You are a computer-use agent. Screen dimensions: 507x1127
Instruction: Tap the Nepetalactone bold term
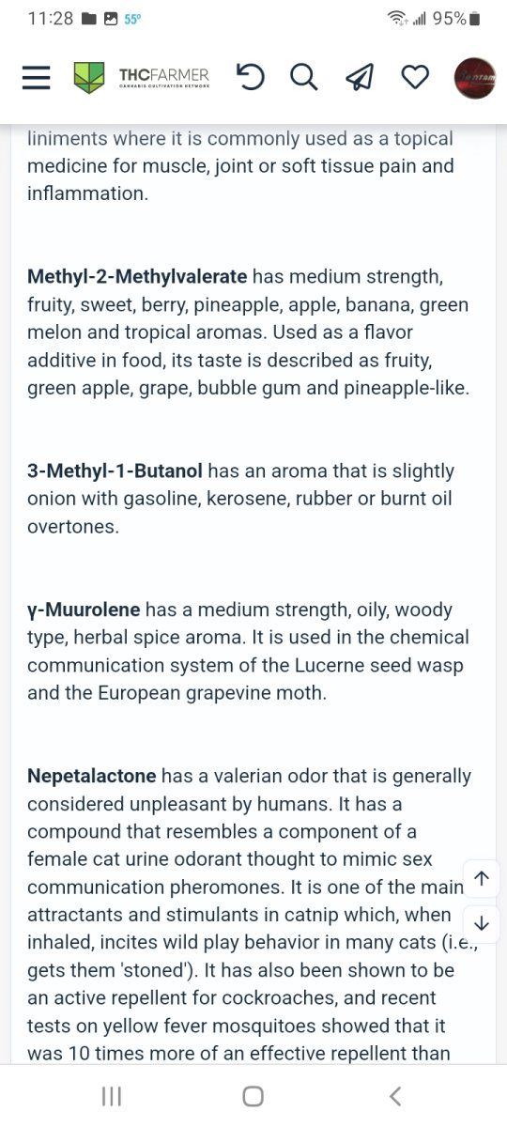click(92, 777)
